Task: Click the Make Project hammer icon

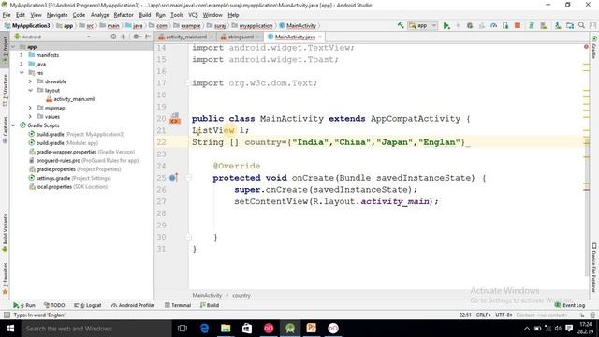Action: pos(401,25)
